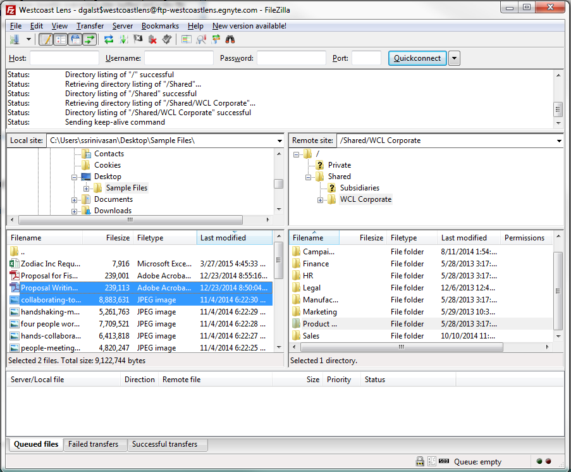Open the Bookmarks menu
Viewport: 571px width, 472px height.
point(160,26)
